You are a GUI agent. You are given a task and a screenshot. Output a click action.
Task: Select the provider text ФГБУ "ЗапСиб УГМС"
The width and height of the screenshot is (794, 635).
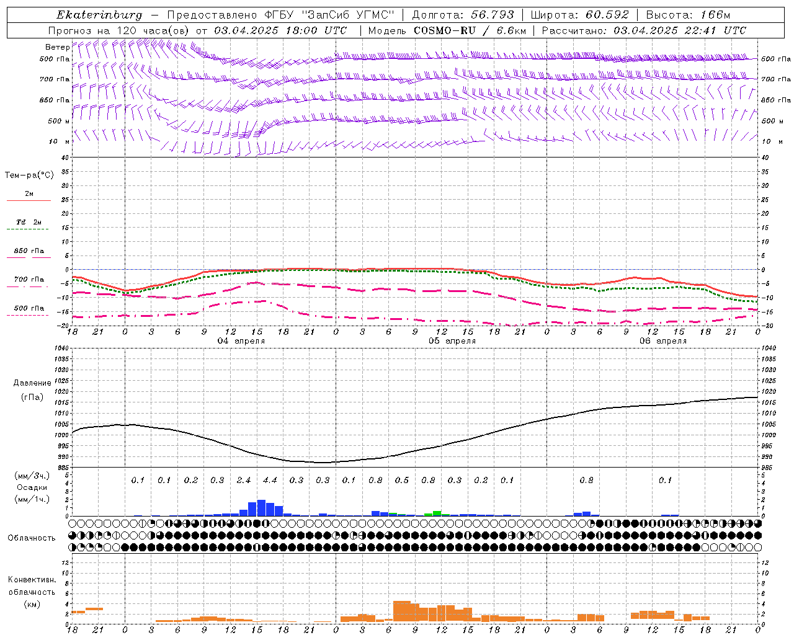(331, 15)
